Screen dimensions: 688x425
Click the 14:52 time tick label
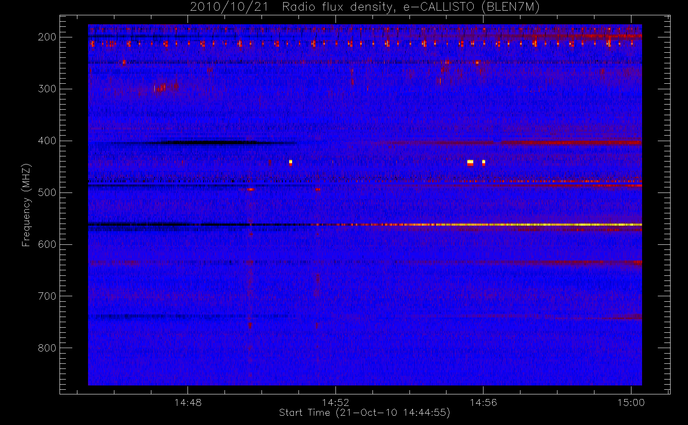(335, 402)
